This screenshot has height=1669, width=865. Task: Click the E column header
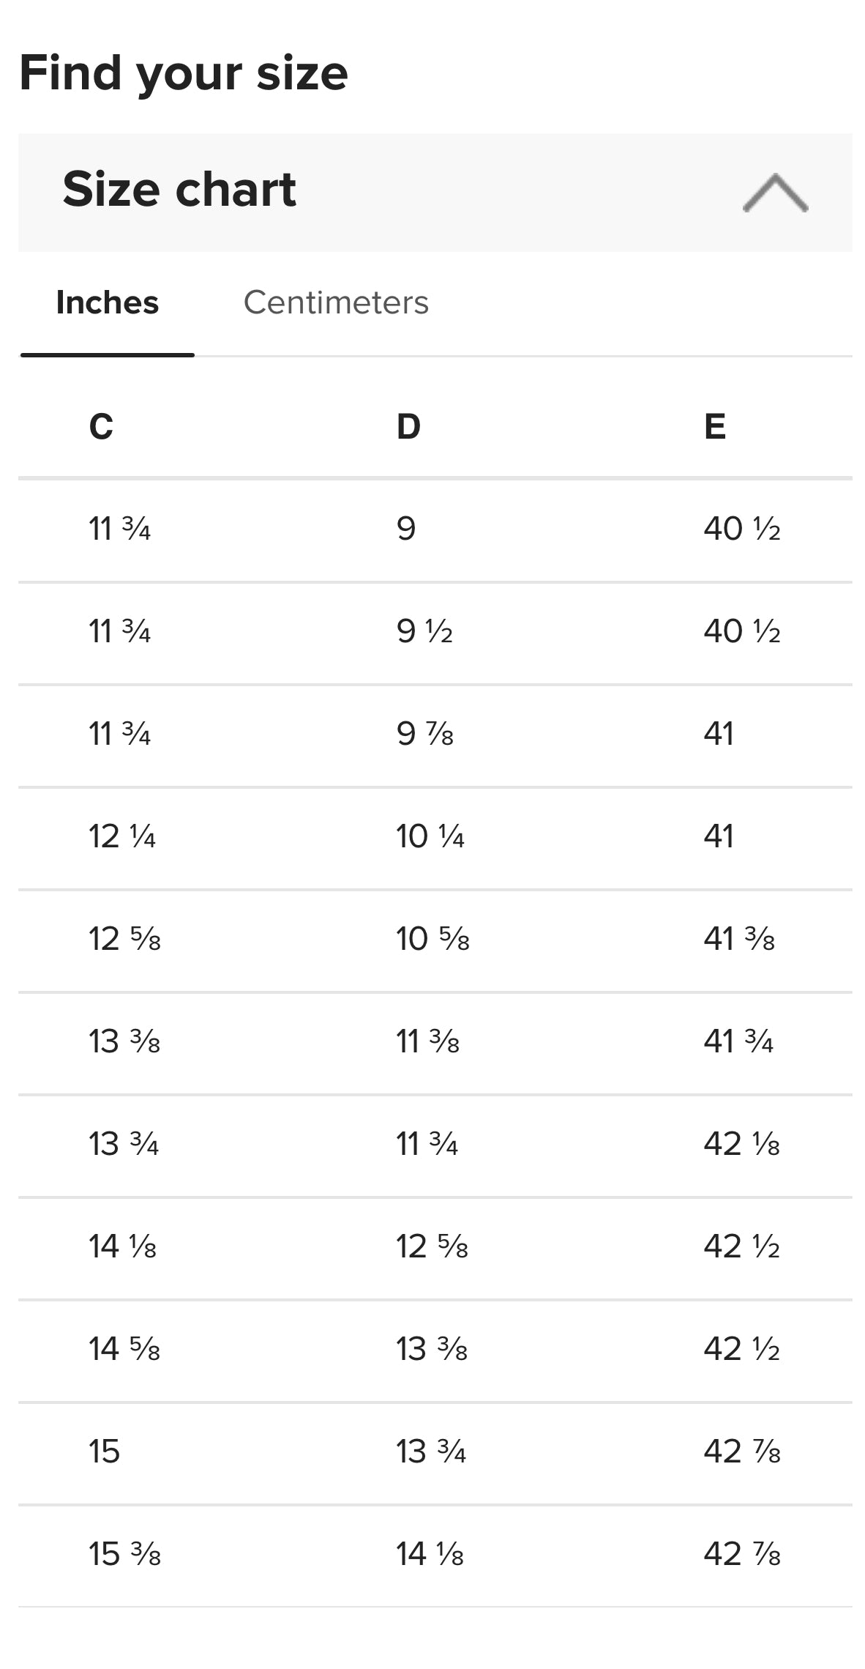pyautogui.click(x=715, y=426)
